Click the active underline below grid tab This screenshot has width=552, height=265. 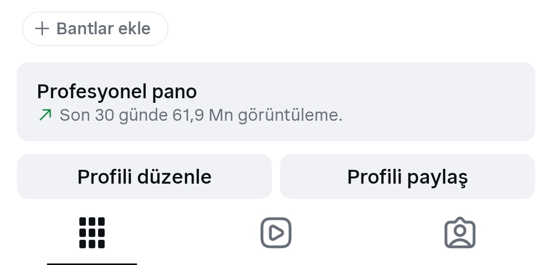(x=92, y=264)
